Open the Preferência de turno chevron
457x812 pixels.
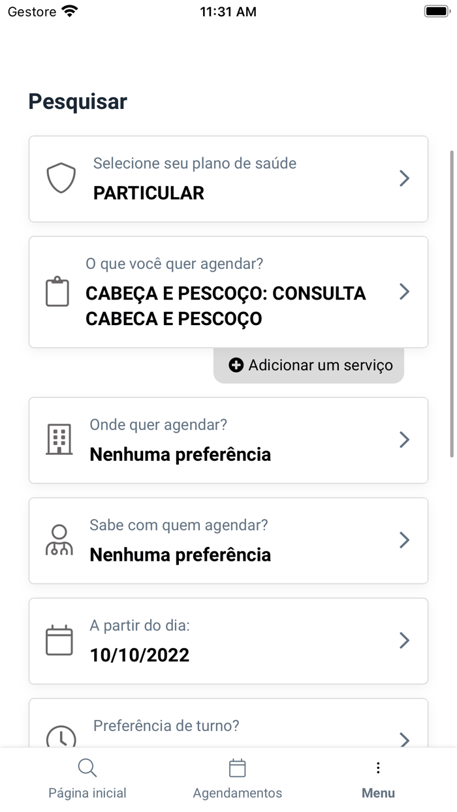(404, 740)
